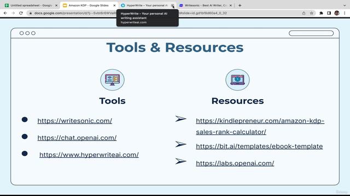Image resolution: width=350 pixels, height=196 pixels.
Task: Close the Writesonic tab
Action: 231,5
